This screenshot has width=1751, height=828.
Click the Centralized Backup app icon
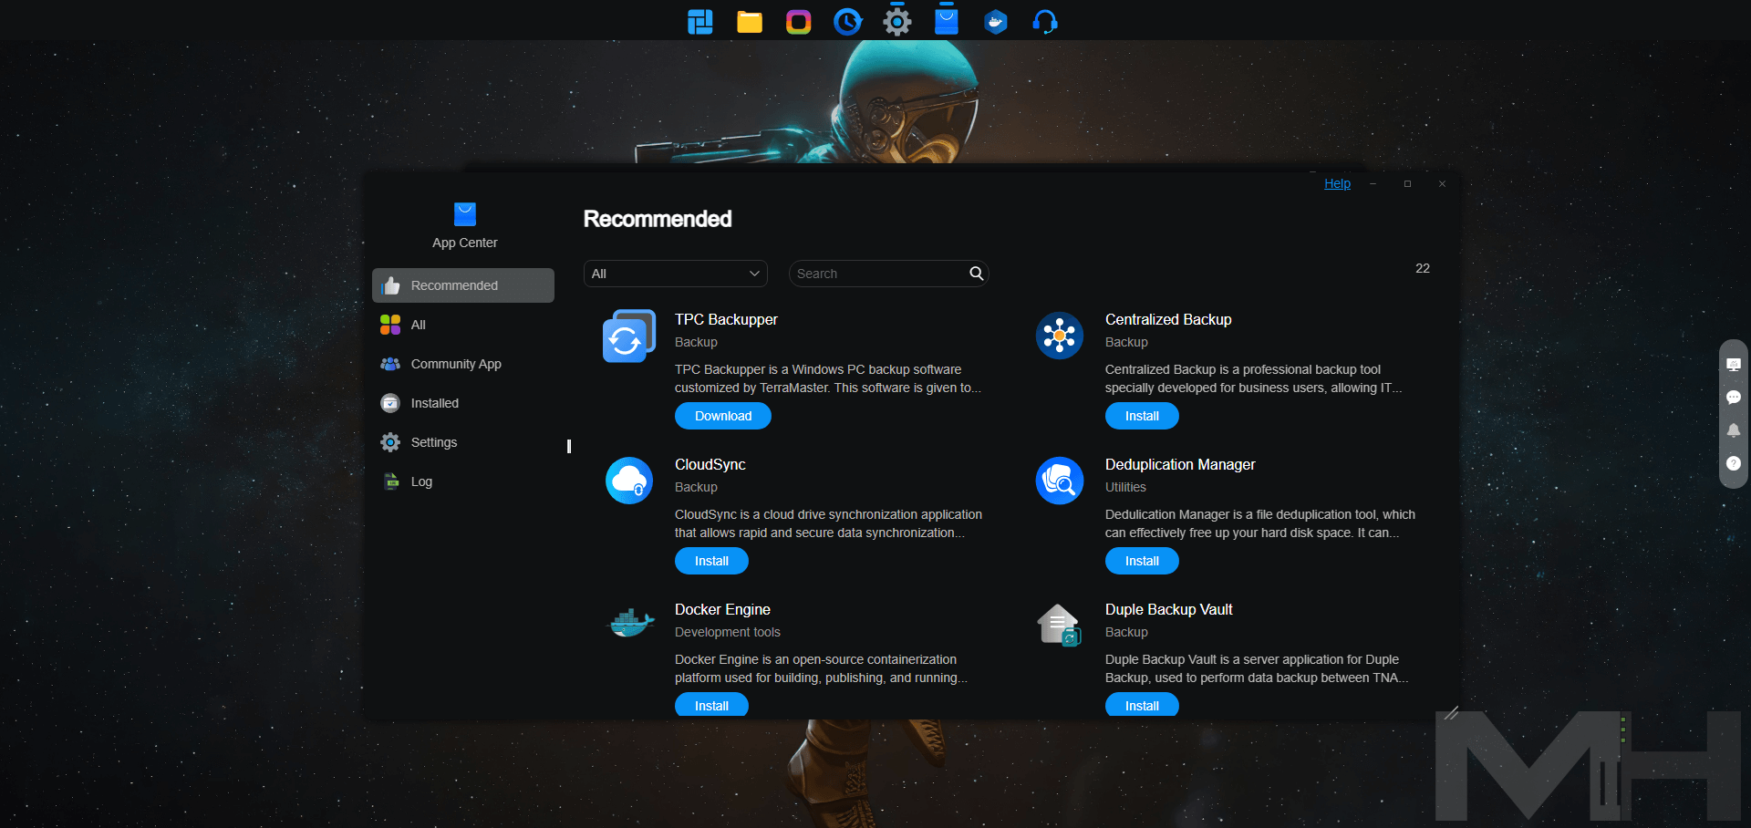point(1060,336)
